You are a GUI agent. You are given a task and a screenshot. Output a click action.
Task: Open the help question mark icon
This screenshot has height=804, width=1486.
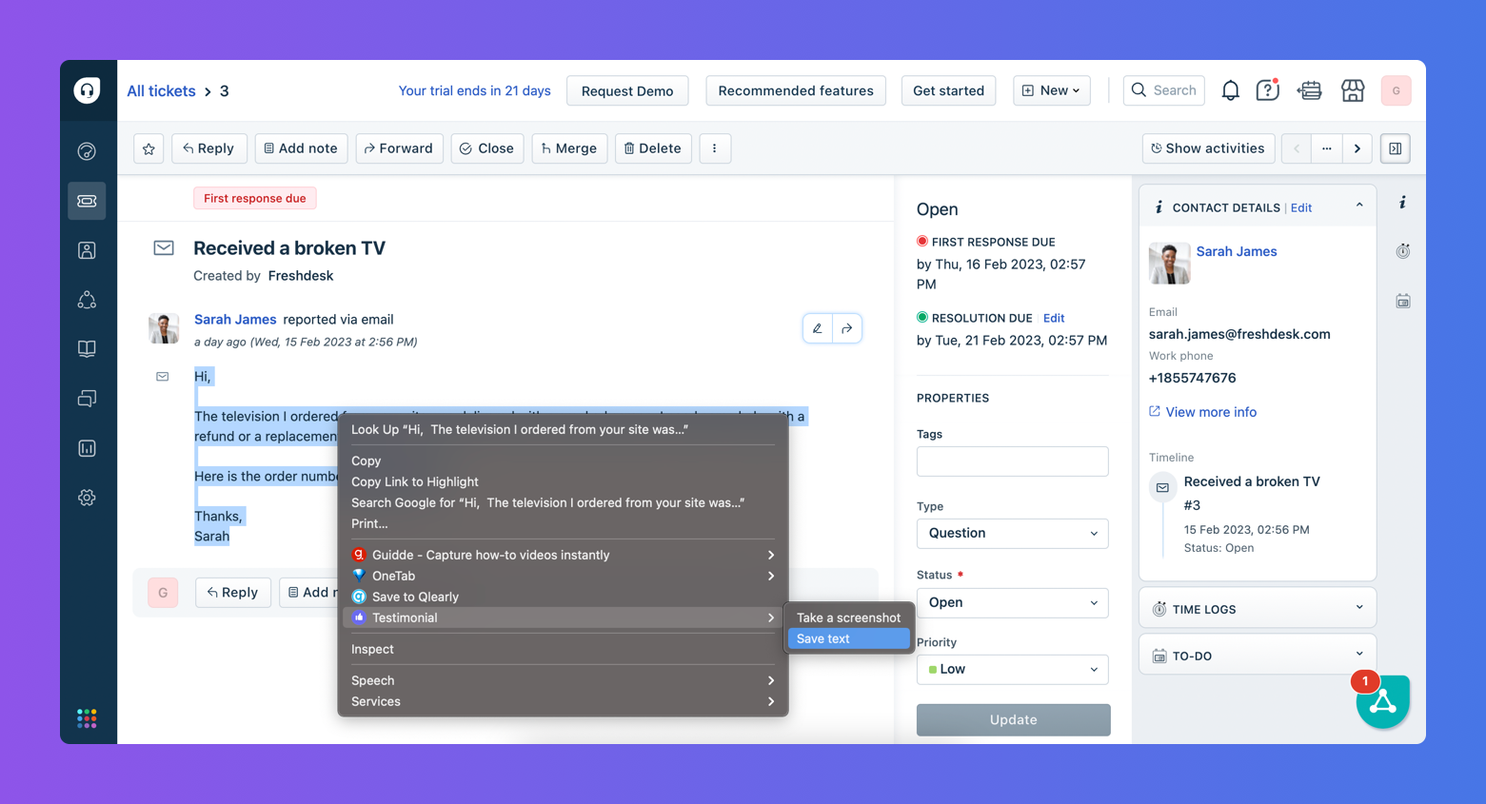(x=1267, y=90)
